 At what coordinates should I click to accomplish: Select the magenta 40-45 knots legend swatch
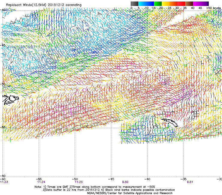197,4
